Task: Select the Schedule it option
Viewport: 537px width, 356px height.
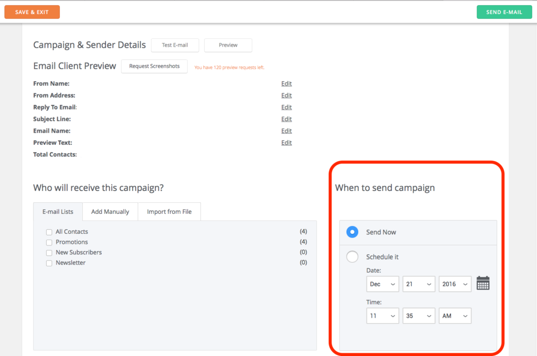Action: (352, 257)
